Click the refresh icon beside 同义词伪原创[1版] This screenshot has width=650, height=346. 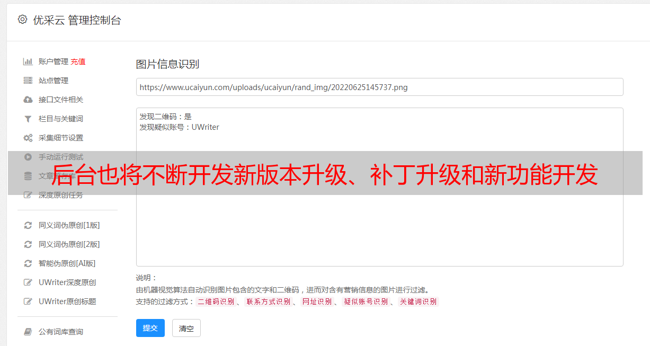(x=28, y=225)
